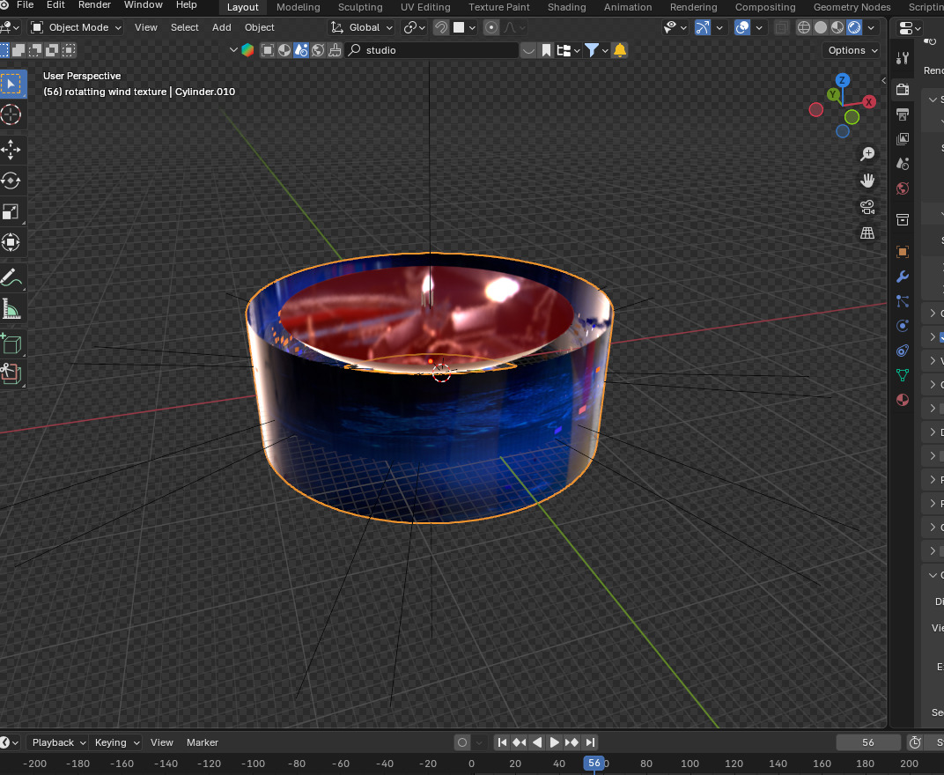Screen dimensions: 944x775
Task: Switch to solid viewport shading
Action: (821, 27)
